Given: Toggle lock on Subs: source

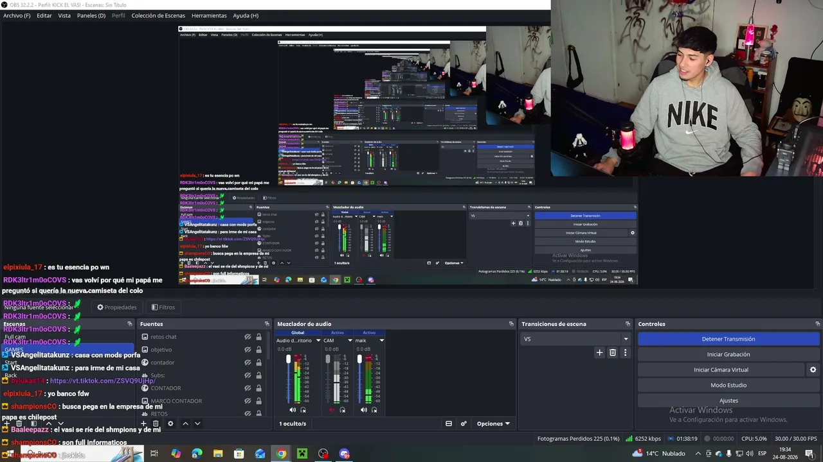Looking at the screenshot, I should click(258, 375).
